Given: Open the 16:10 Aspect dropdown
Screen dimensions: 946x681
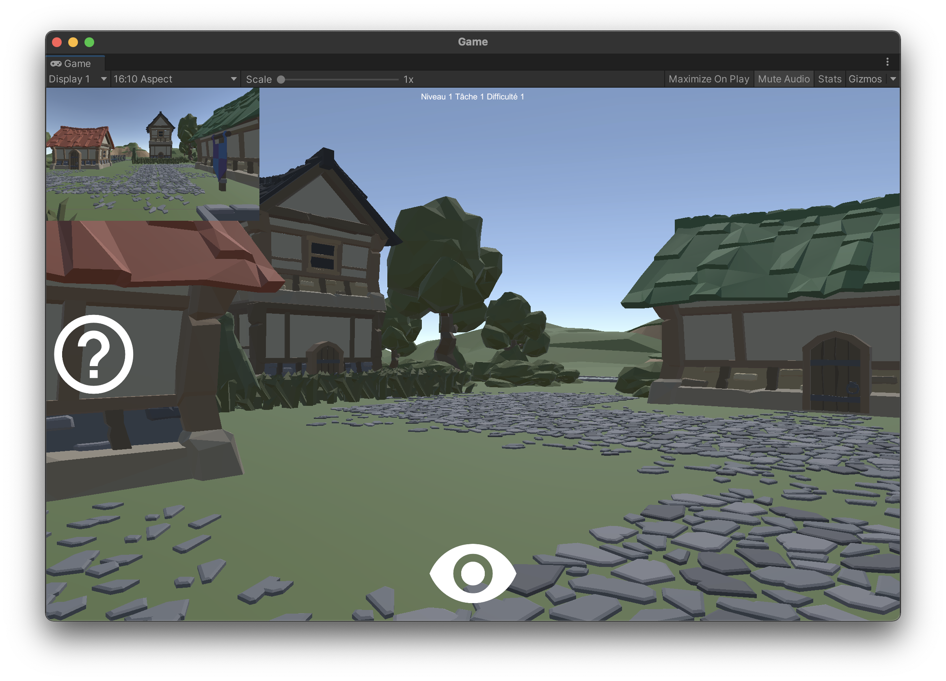Looking at the screenshot, I should point(175,79).
